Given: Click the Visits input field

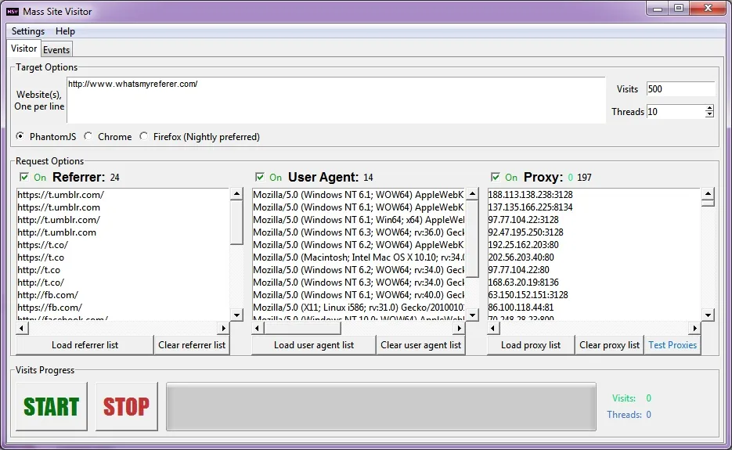Looking at the screenshot, I should tap(680, 89).
